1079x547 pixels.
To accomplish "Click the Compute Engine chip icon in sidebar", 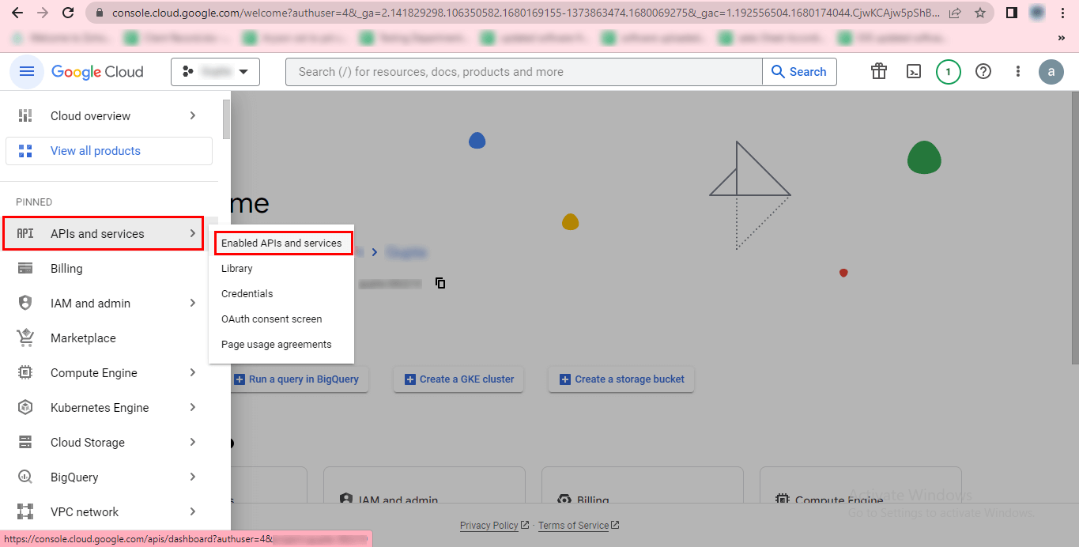I will [25, 373].
